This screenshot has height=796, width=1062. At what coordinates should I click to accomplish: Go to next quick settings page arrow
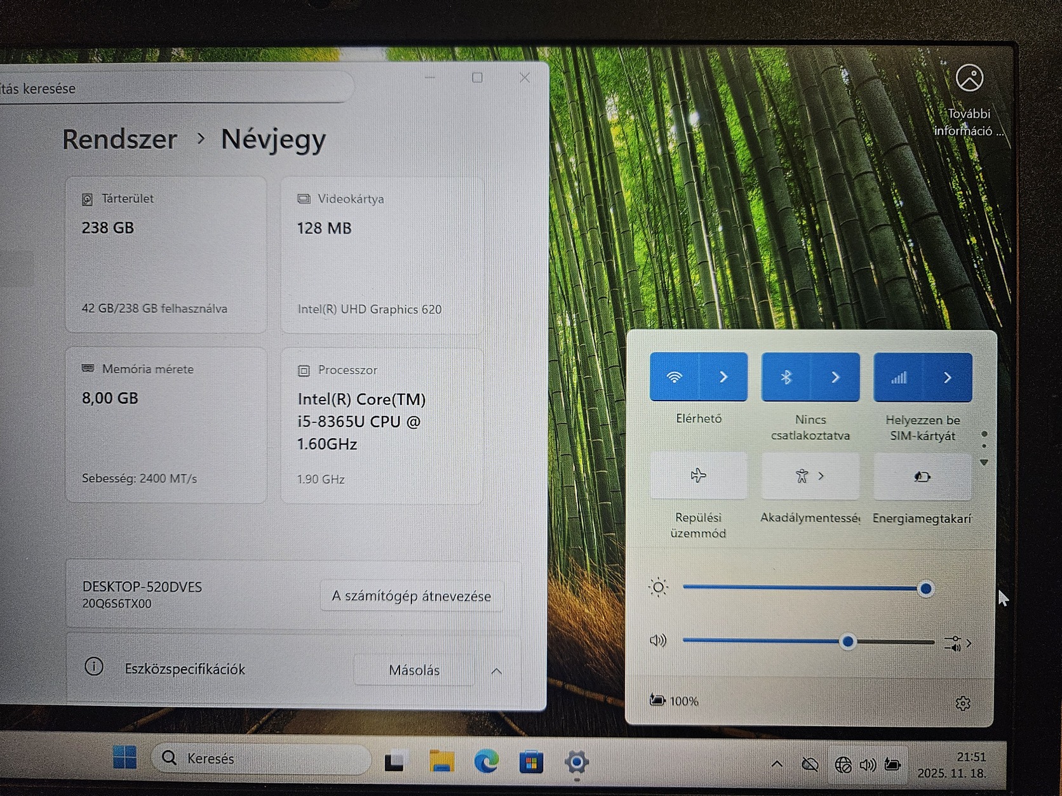(x=984, y=463)
